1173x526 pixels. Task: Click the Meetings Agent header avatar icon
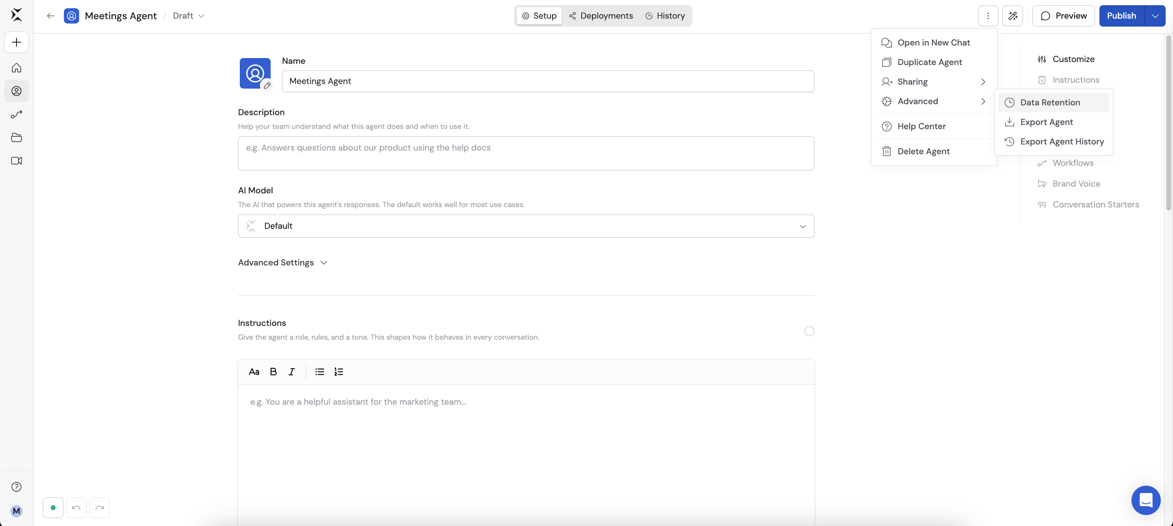tap(71, 16)
